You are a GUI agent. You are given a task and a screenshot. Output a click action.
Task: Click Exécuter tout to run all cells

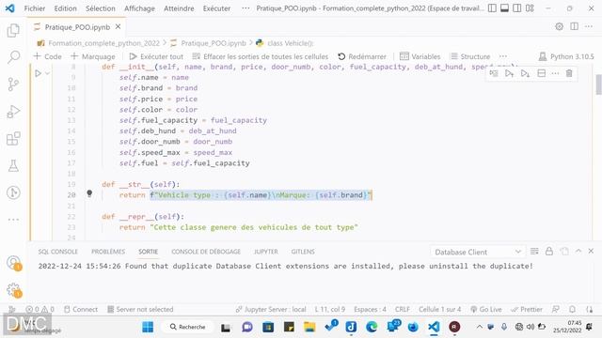[156, 56]
